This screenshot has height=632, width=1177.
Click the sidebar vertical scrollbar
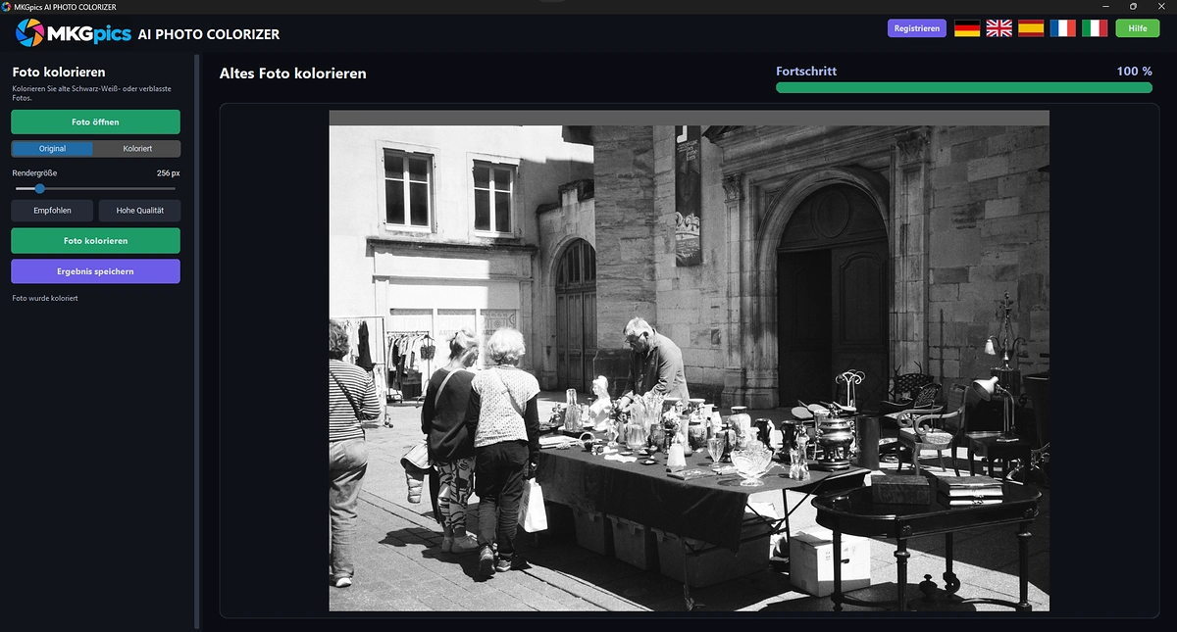197,341
